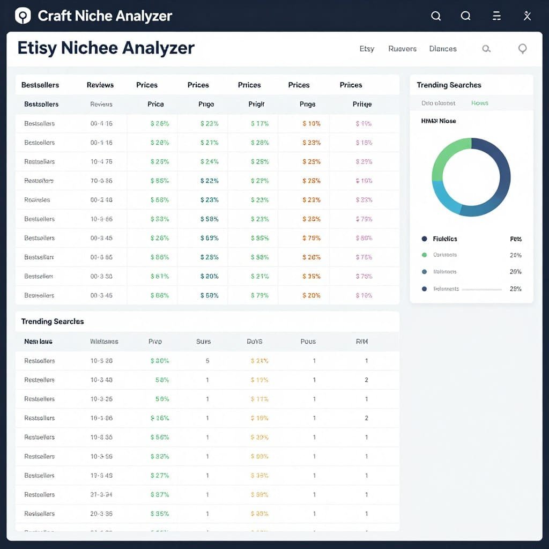Screen dimensions: 549x549
Task: Click the legend dot in the 28% row
Action: point(425,289)
